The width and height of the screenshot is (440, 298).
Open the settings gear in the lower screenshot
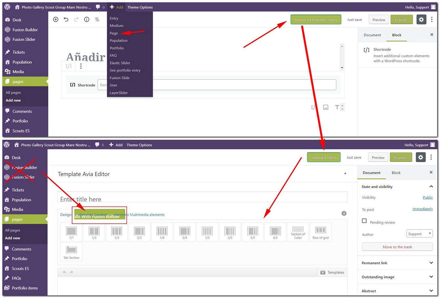click(421, 158)
